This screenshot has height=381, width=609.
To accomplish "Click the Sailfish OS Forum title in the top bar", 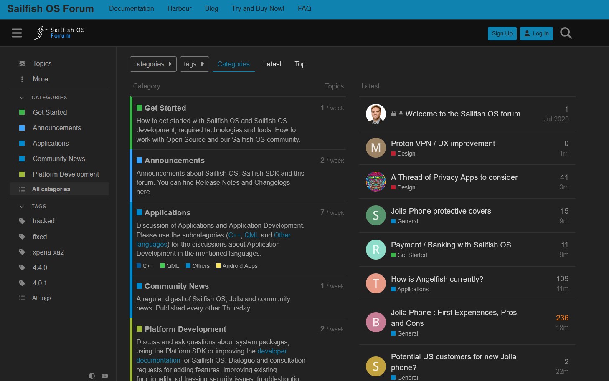I will pos(51,9).
